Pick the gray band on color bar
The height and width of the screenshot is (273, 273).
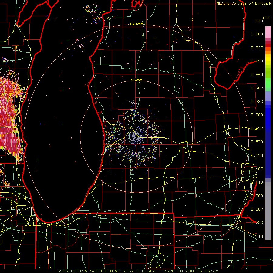[268, 211]
